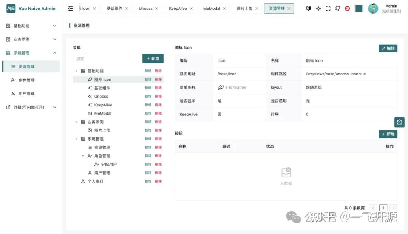Viewport: 408px width, 234px height.
Task: Toggle dark mode with the sun icon
Action: [x=318, y=9]
